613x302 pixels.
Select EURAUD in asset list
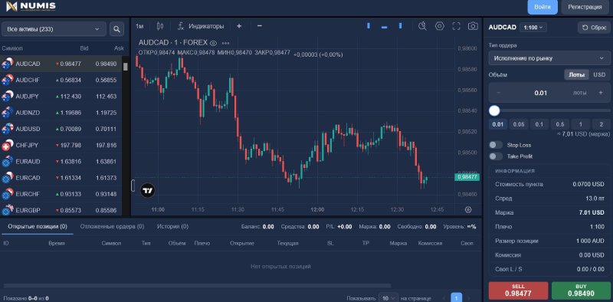pyautogui.click(x=61, y=162)
